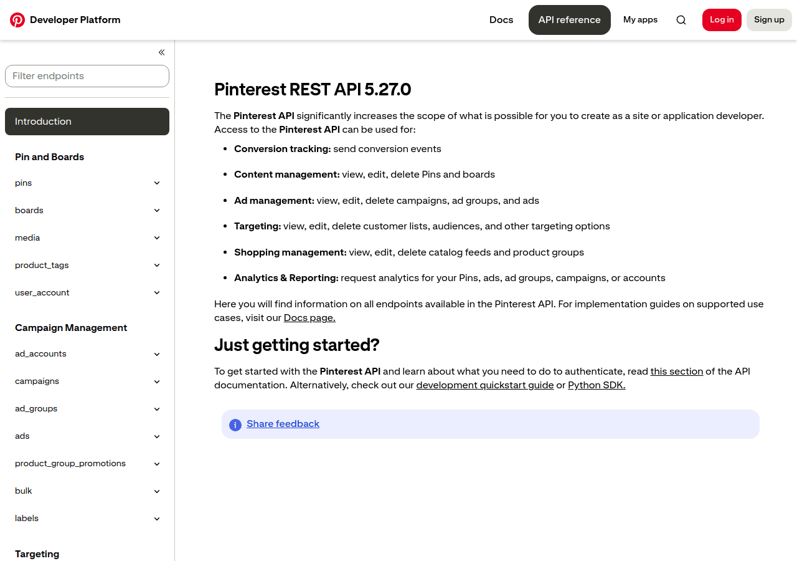
Task: Expand the boards chevron
Action: 157,211
